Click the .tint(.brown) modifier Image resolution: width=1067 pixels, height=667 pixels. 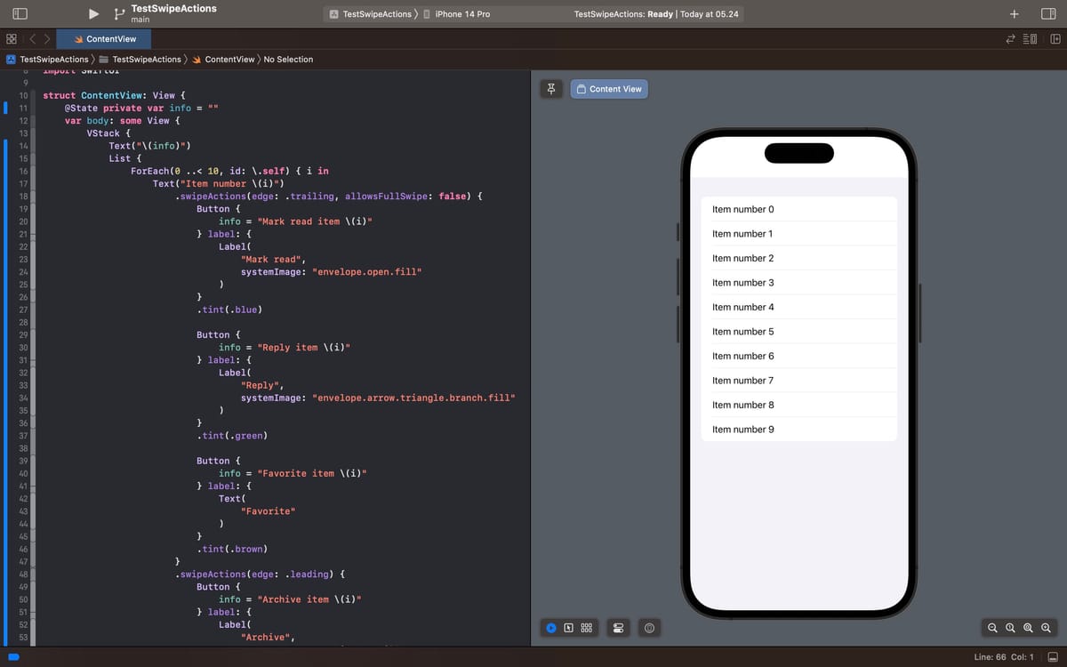(232, 550)
